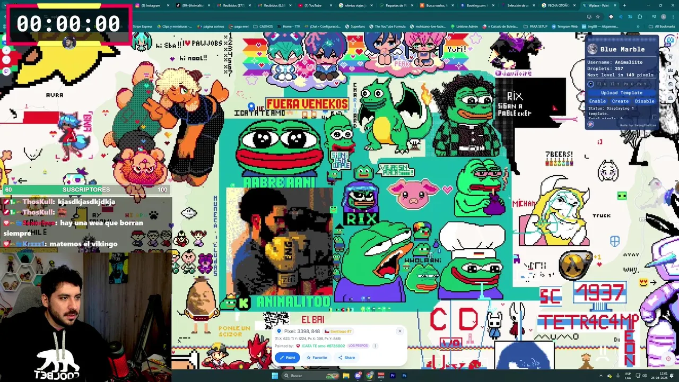Open Premiere Pro from the taskbar
Image resolution: width=679 pixels, height=382 pixels.
click(393, 376)
